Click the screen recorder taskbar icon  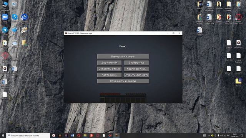click(110, 135)
